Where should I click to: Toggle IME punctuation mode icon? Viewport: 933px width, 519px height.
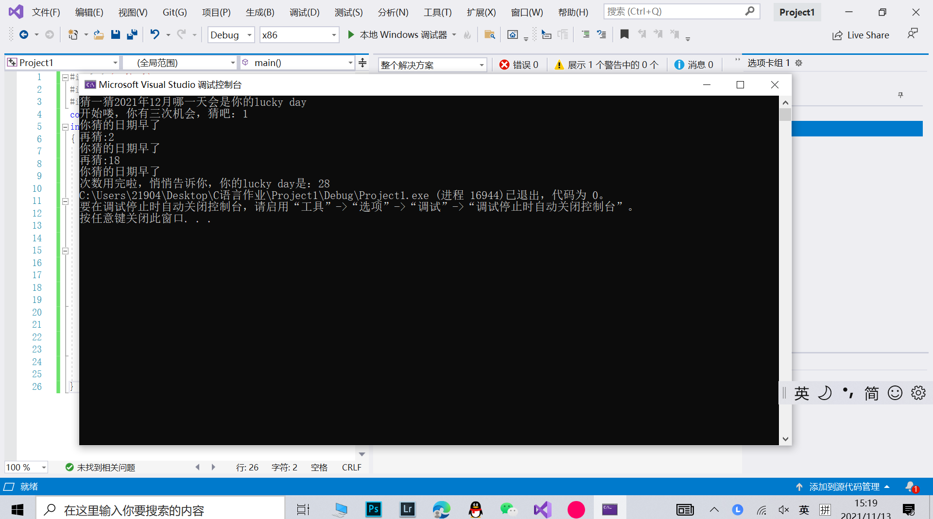pos(848,393)
